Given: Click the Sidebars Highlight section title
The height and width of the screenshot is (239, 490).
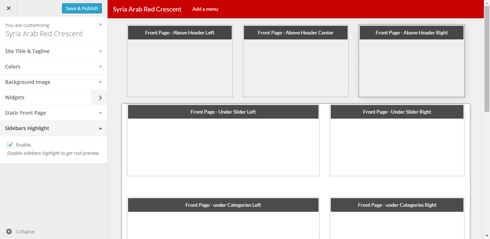Looking at the screenshot, I should coord(27,128).
